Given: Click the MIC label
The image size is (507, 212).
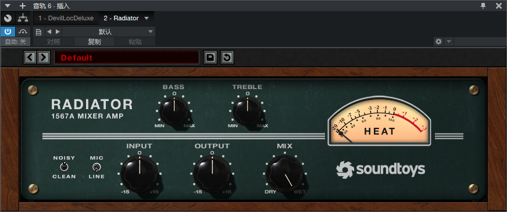Looking at the screenshot, I should coord(97,158).
